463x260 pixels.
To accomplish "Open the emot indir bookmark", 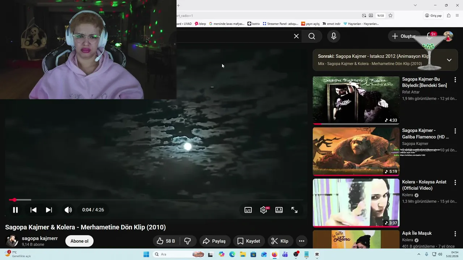I will 332,23.
